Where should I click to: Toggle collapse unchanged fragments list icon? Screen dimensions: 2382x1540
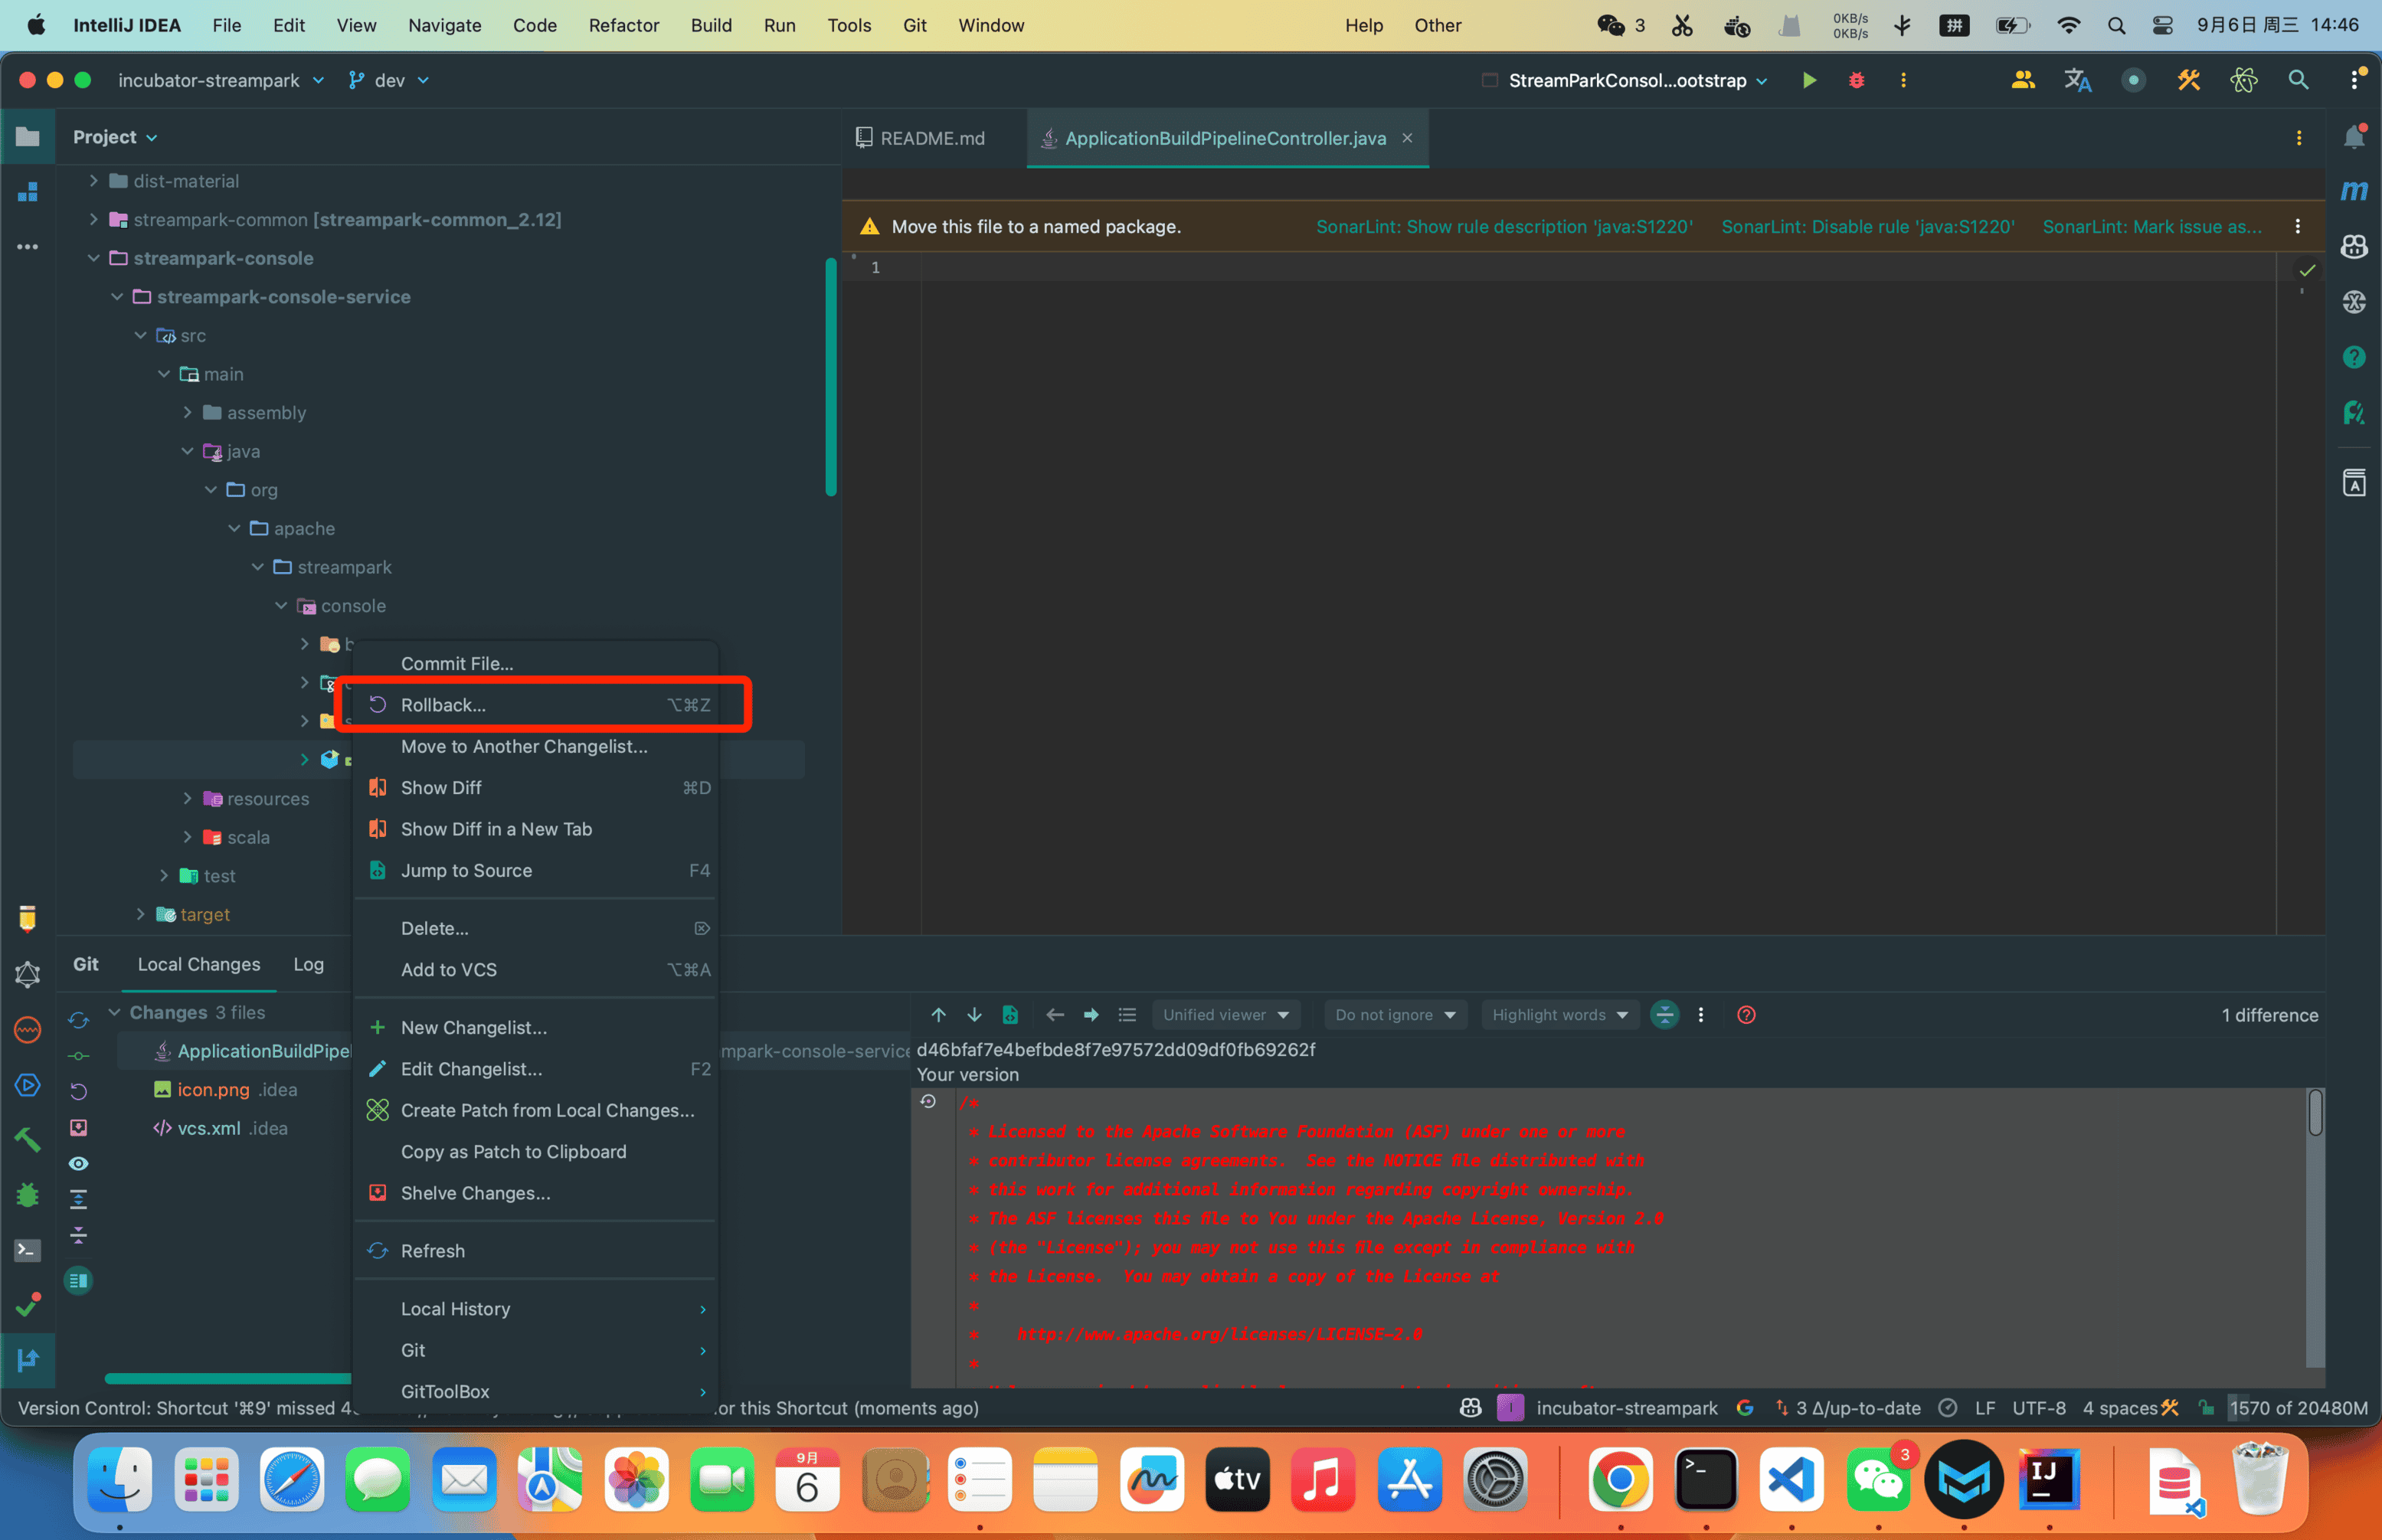[1127, 1015]
